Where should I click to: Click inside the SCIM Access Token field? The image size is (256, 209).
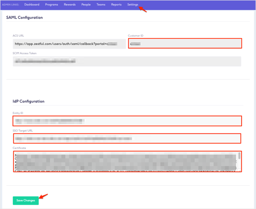pos(127,62)
